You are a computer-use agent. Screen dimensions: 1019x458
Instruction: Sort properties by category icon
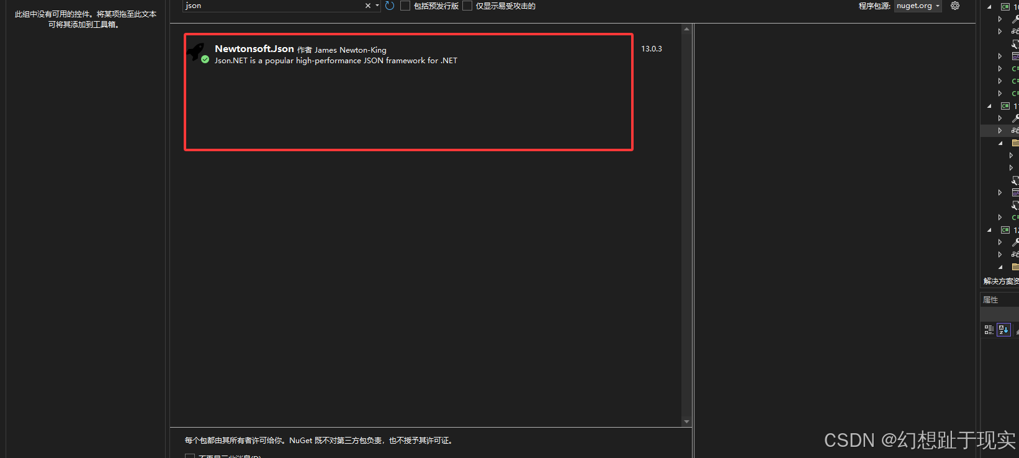(x=989, y=330)
